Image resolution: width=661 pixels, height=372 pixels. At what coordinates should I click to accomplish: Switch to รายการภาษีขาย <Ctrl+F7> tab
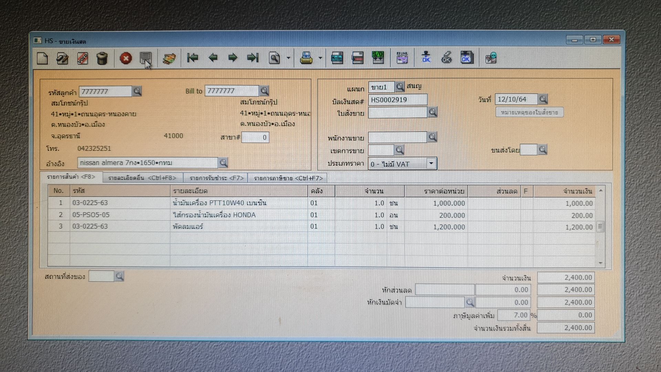point(288,178)
